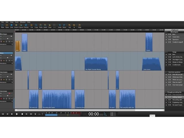The height and width of the screenshot is (138, 184).
Task: Click the Paste toolbar icon
Action: click(41, 26)
